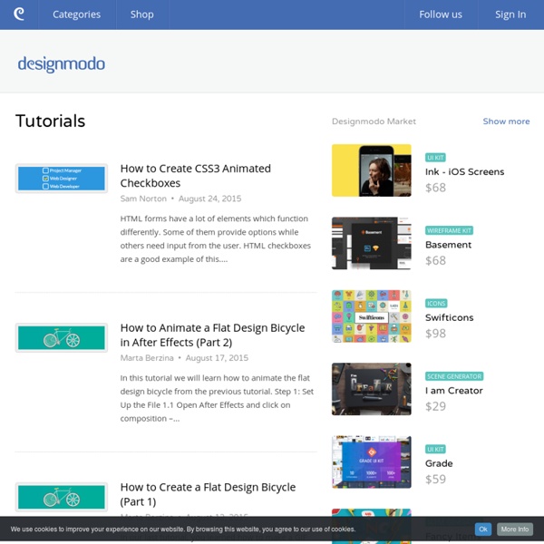Click author name Marta Berzina under Part 2 article
Image resolution: width=544 pixels, height=544 pixels.
[x=147, y=358]
